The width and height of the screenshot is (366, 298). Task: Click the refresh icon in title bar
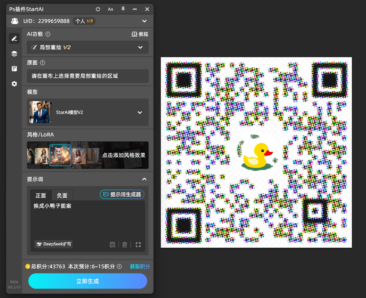pos(98,9)
